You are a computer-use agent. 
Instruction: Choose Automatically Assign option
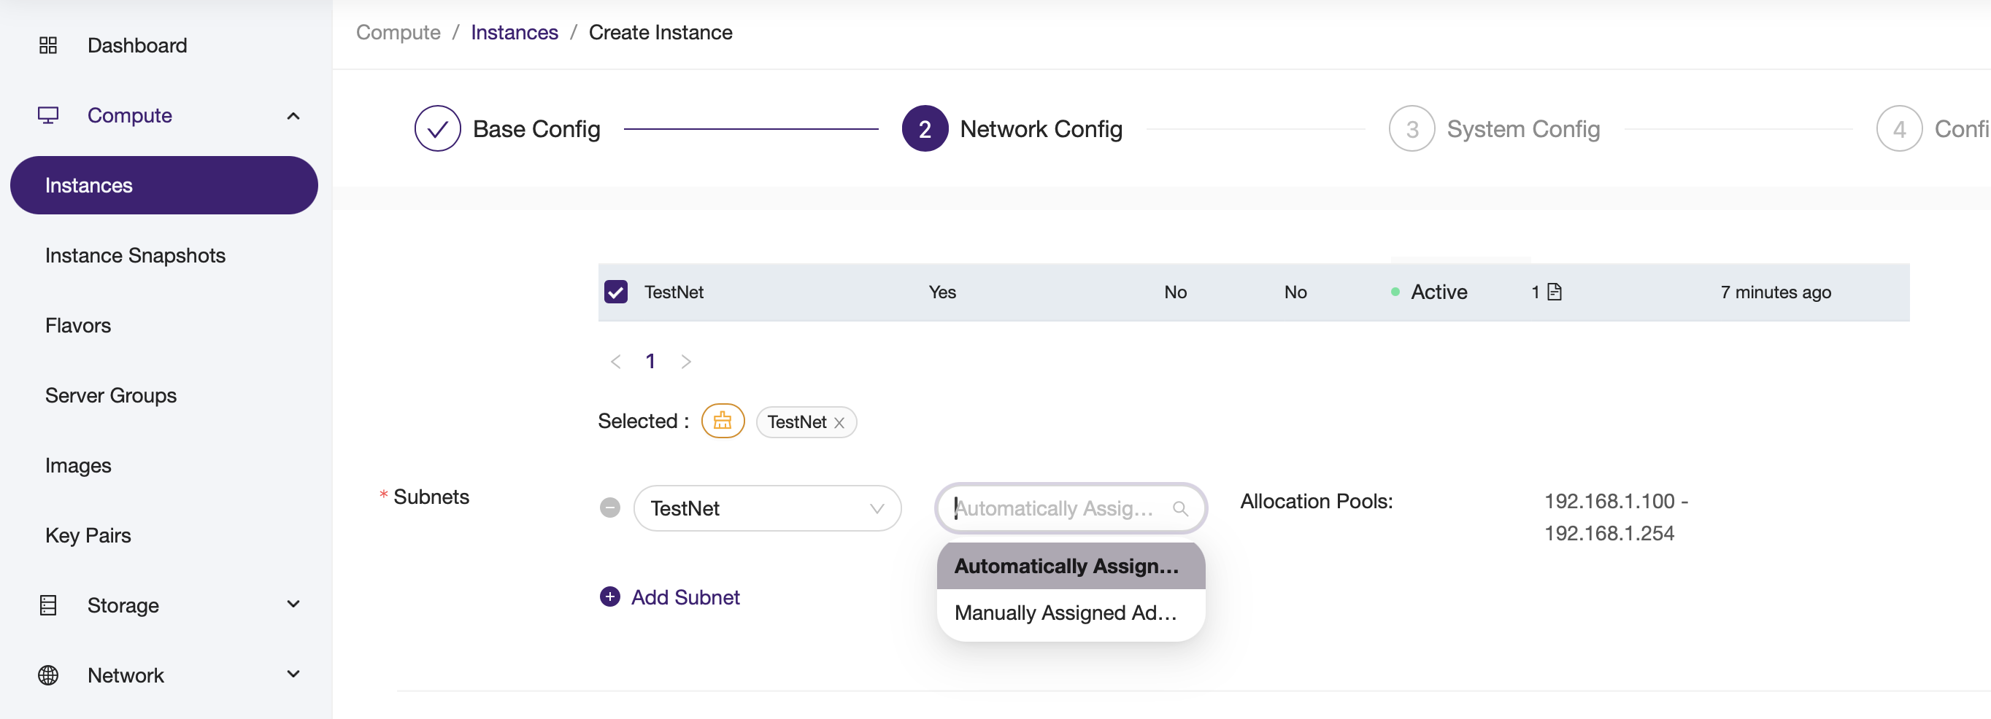pos(1071,566)
